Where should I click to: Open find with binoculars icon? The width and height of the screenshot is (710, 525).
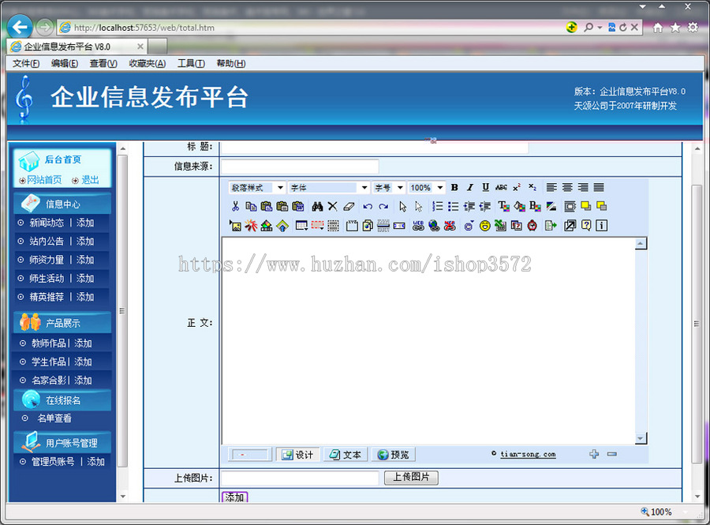[317, 207]
